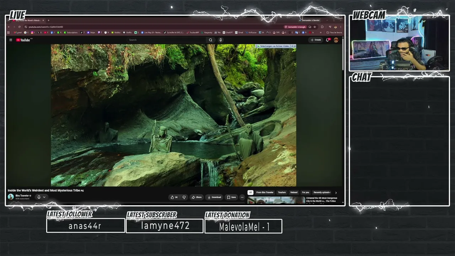Click Demander à Gemini button

309,20
